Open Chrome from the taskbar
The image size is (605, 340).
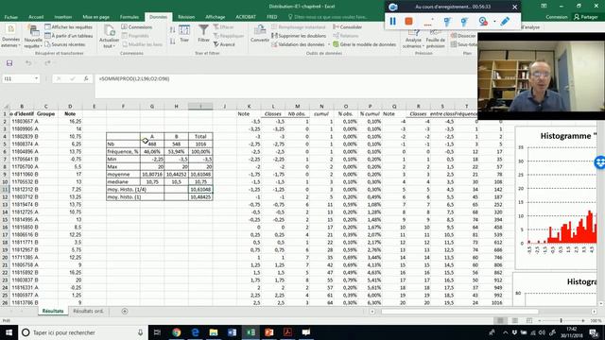[x=177, y=332]
